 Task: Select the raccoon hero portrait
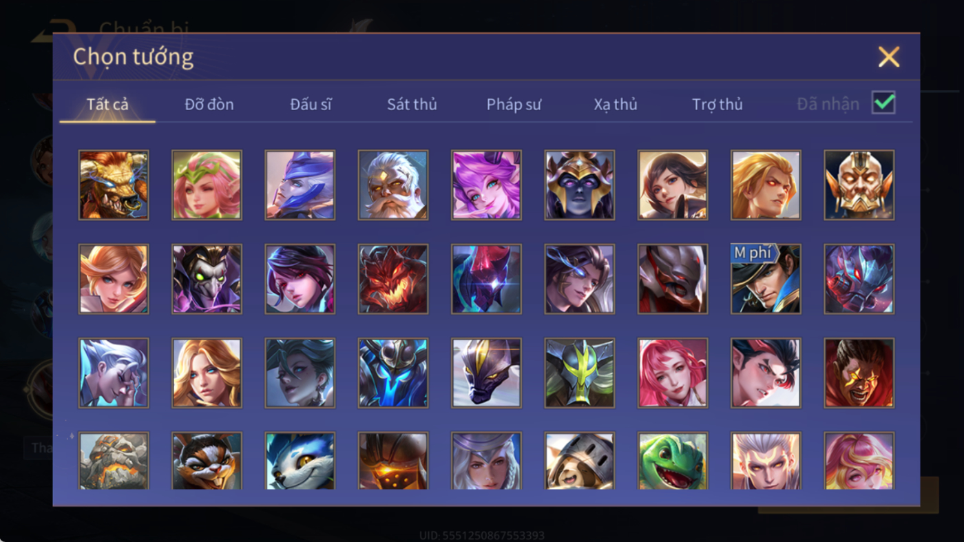(207, 461)
